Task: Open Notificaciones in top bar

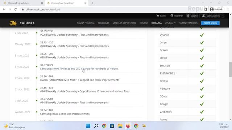Action: [x=211, y=16]
